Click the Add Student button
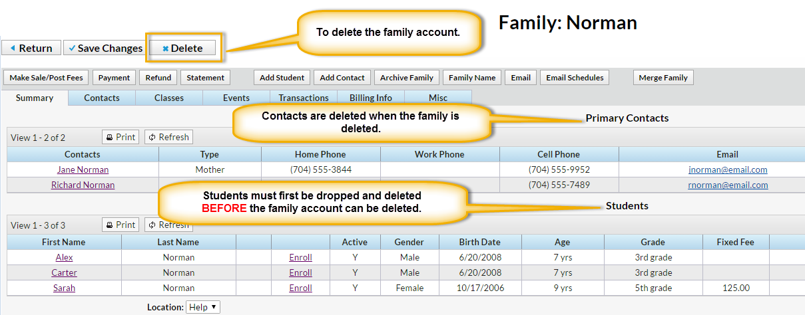 282,78
